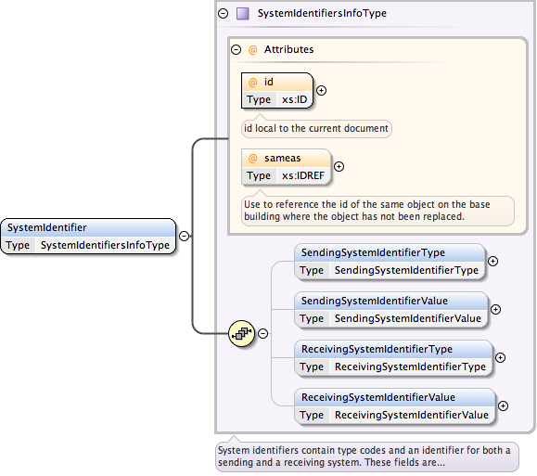Click the 'System identifiers contain type codes' annotation
Viewport: 537px width, 476px height.
coord(366,457)
